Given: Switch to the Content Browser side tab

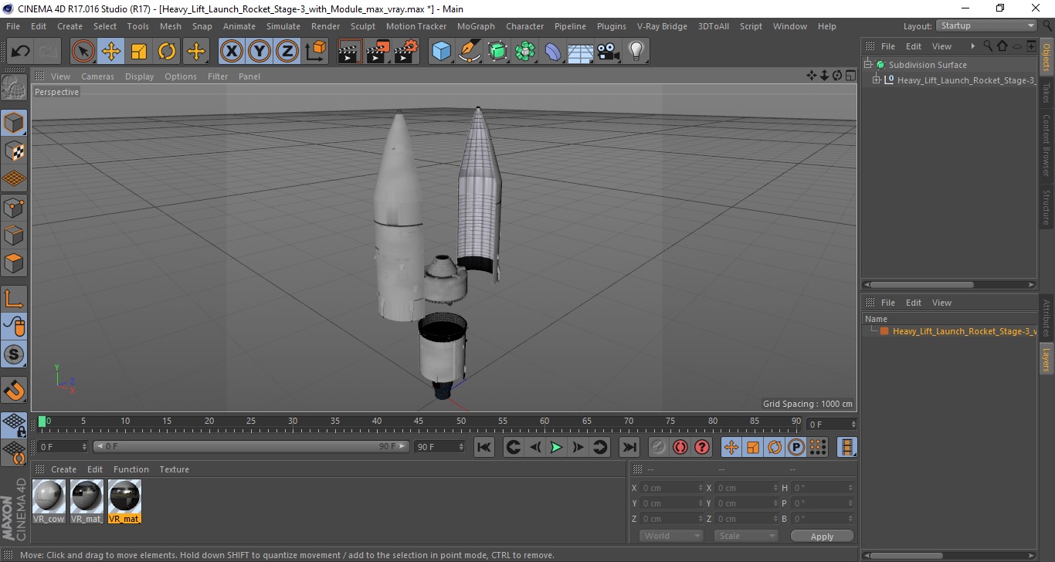Looking at the screenshot, I should pos(1047,145).
